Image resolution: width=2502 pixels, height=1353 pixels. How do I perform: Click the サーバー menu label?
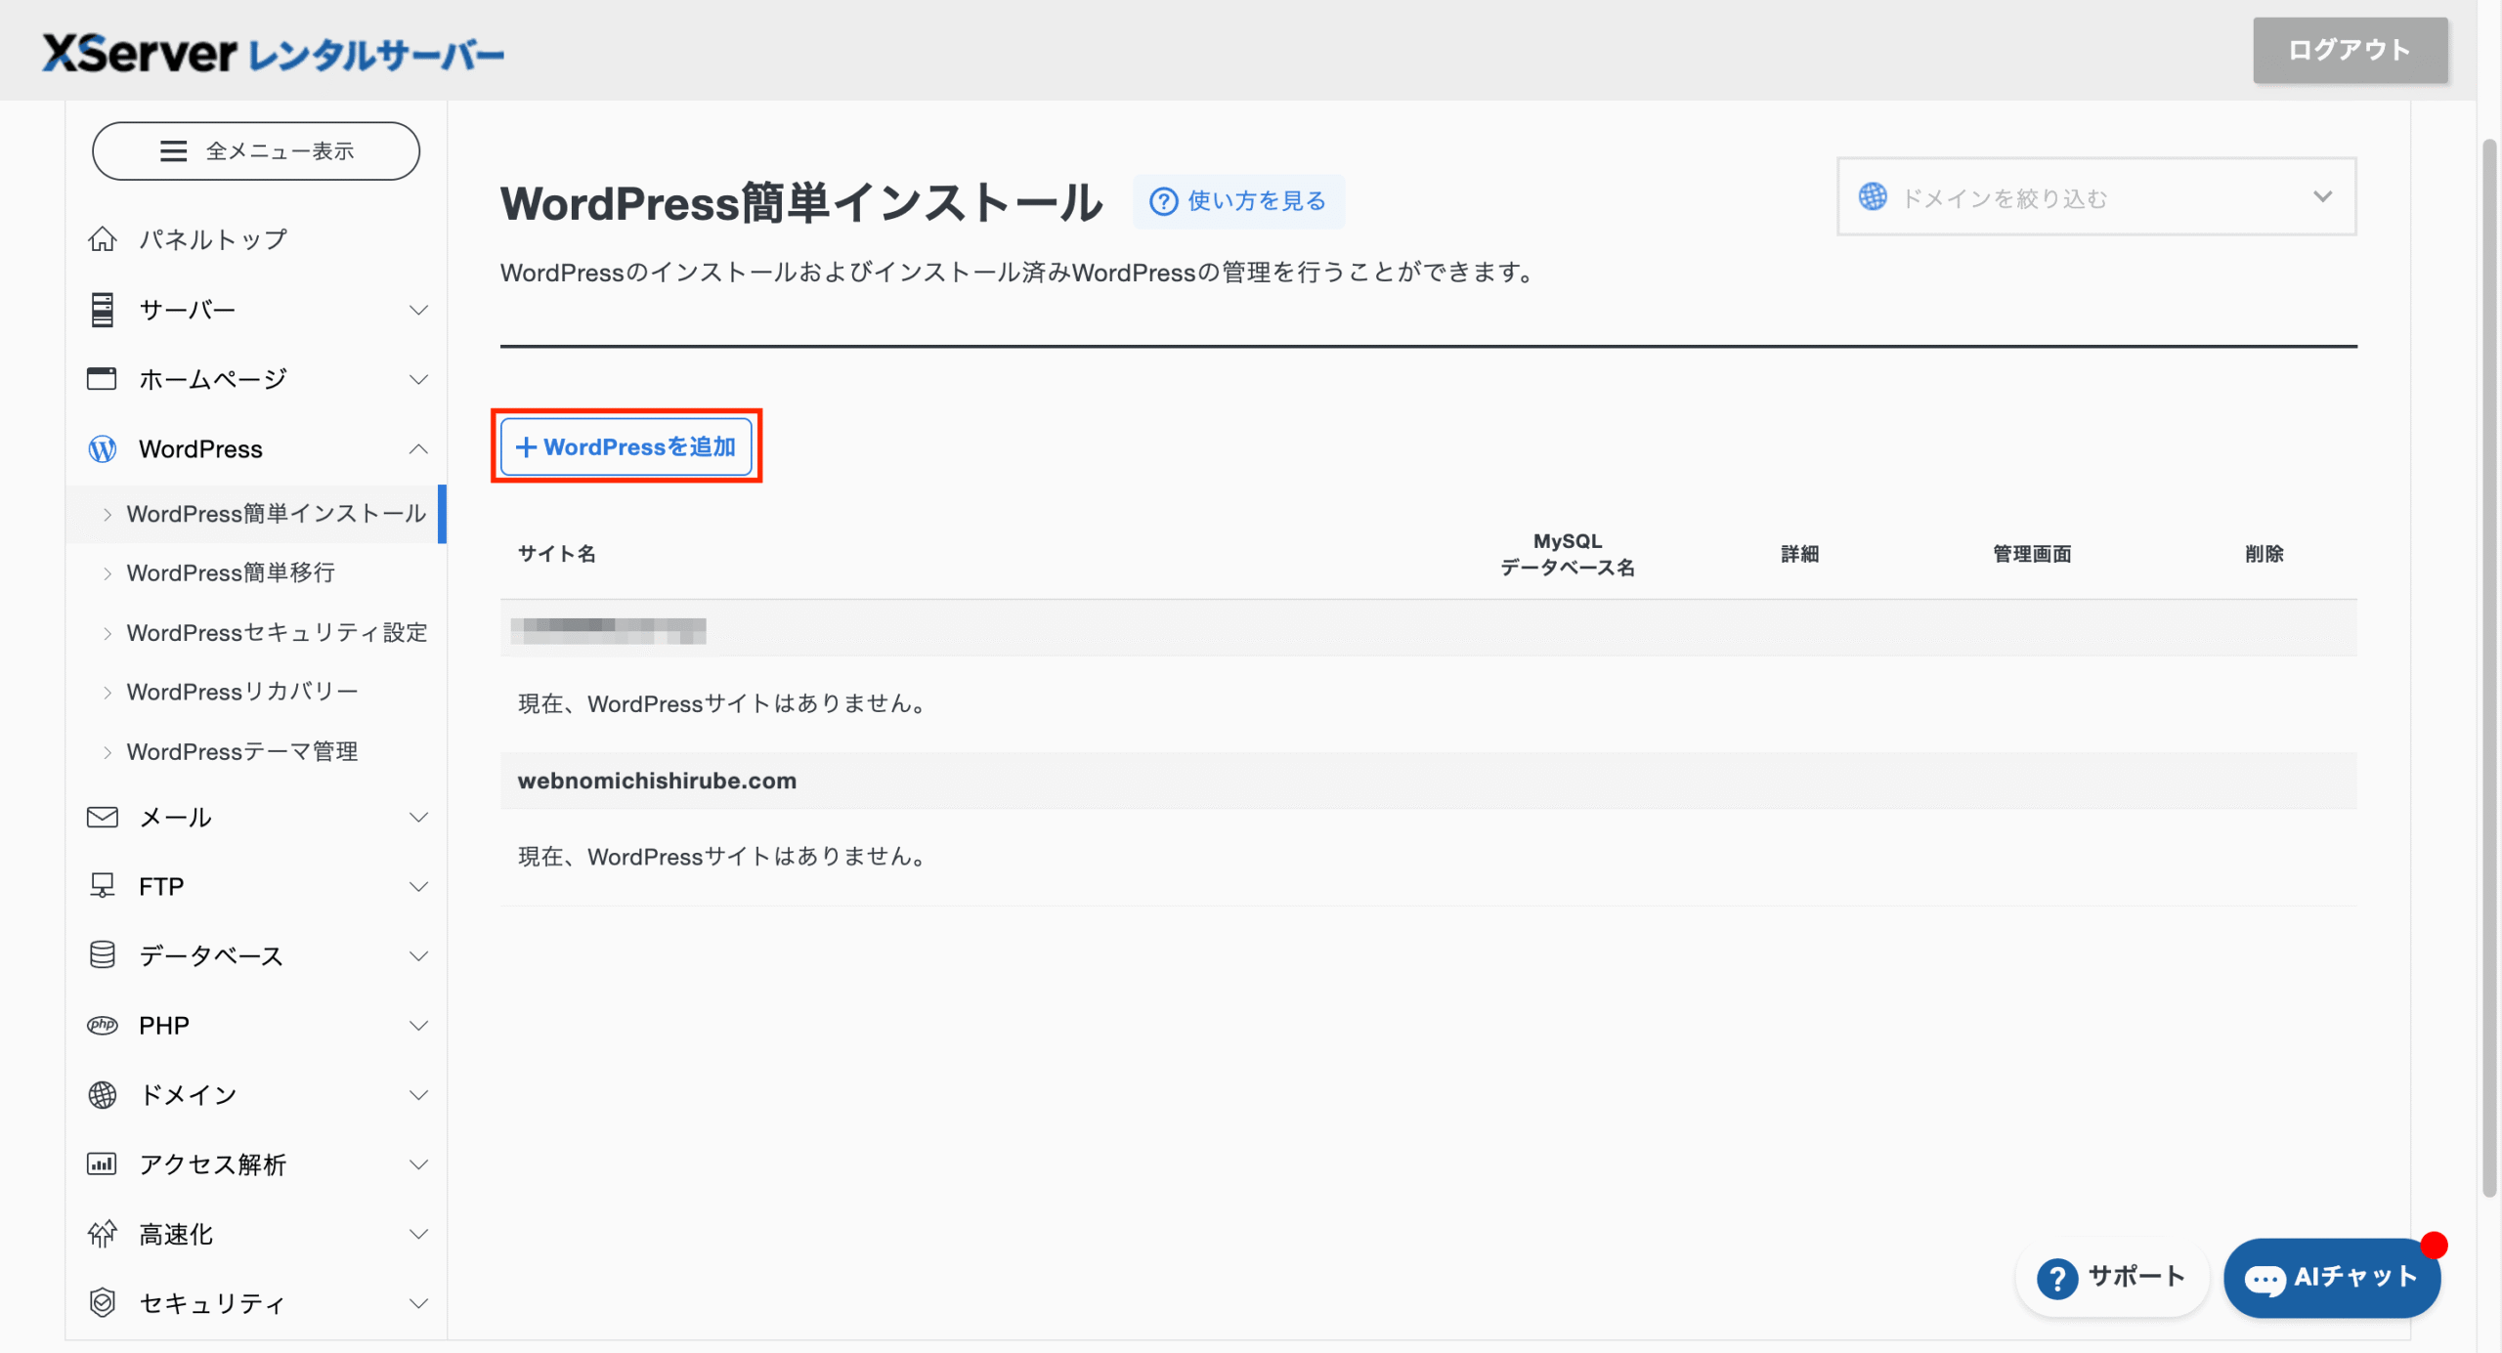(x=188, y=311)
